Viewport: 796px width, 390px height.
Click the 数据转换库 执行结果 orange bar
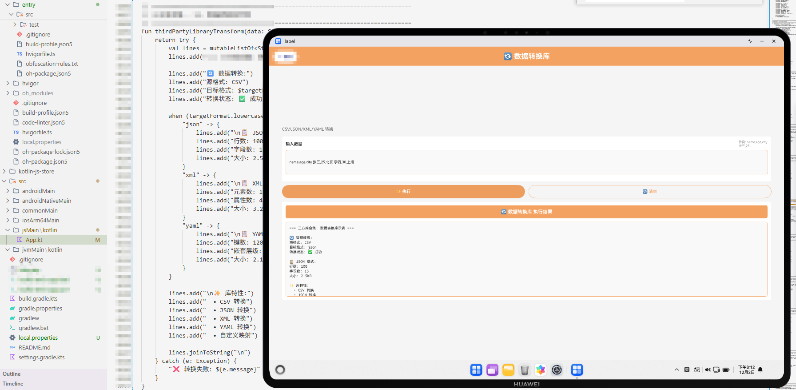point(526,212)
